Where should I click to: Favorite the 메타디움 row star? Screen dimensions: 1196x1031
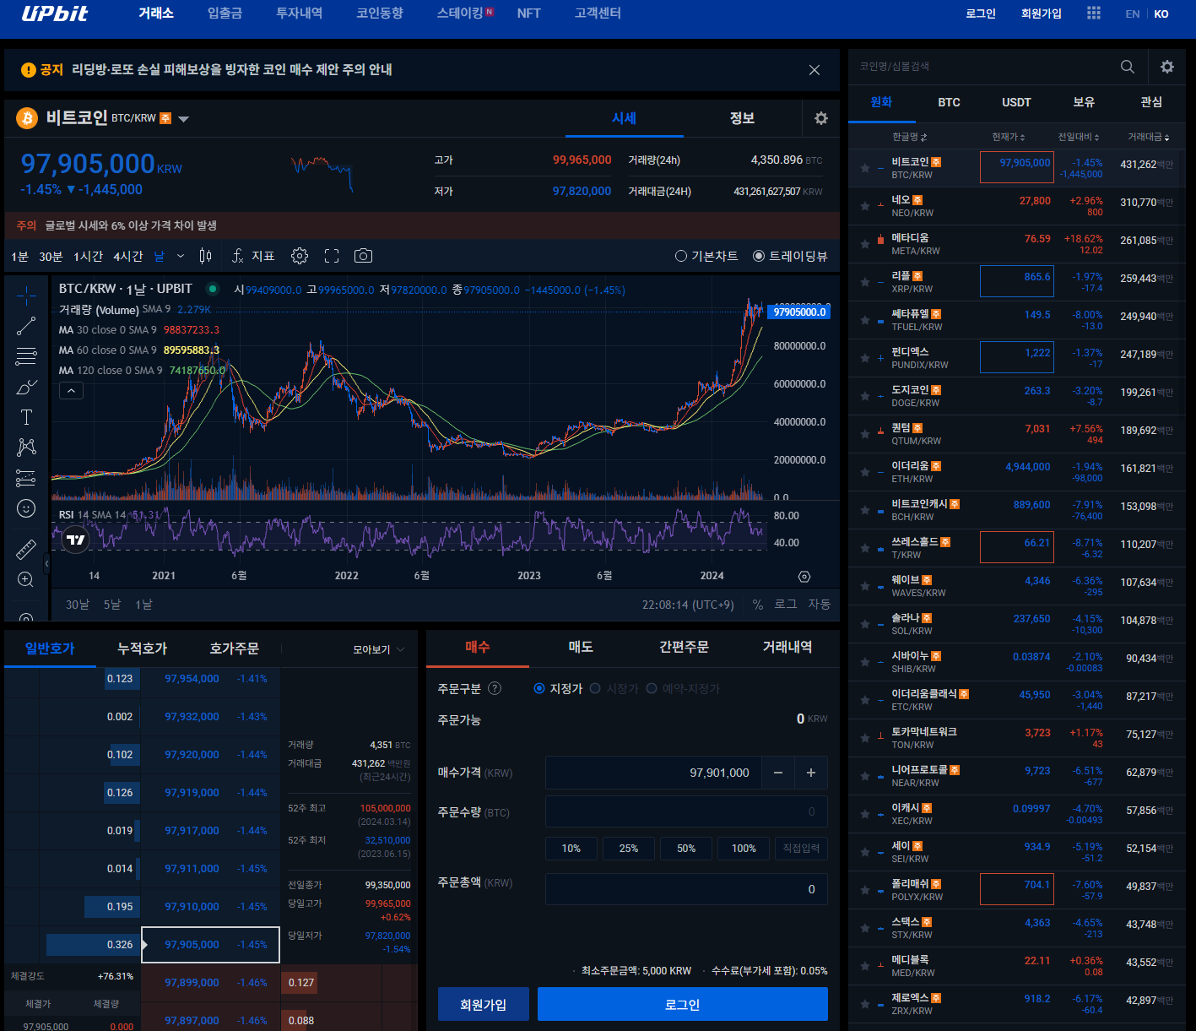tap(865, 244)
